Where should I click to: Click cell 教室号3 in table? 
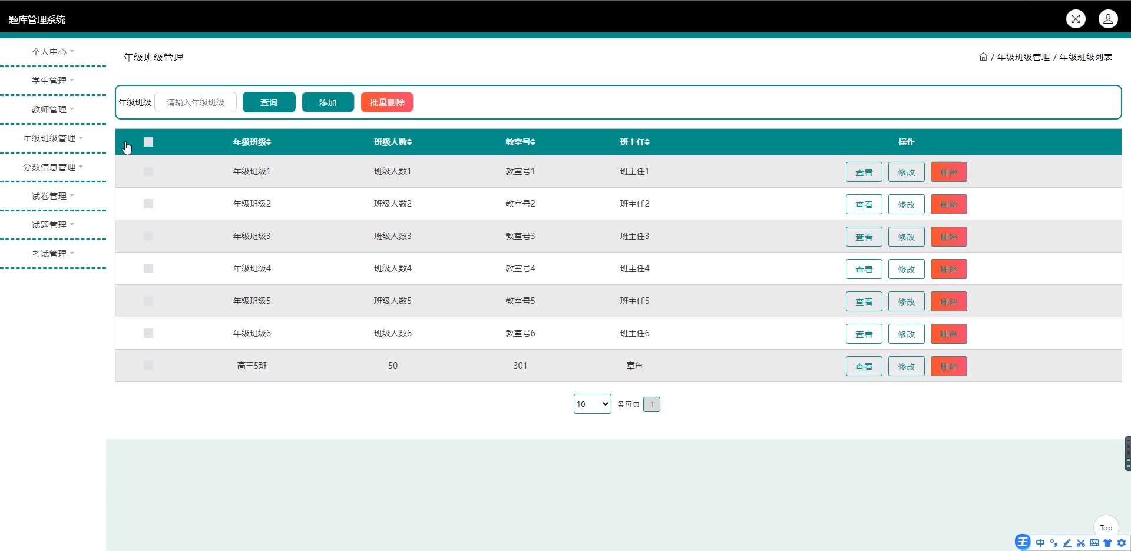click(520, 236)
